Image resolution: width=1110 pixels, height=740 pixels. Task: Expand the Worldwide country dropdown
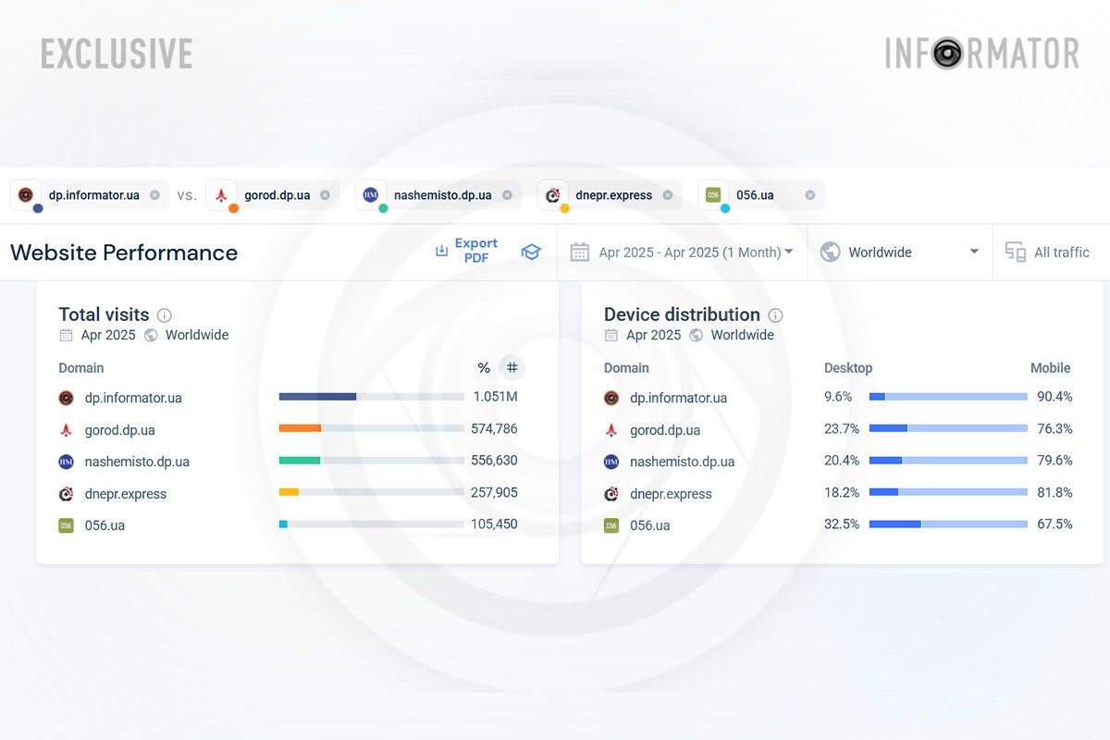(973, 253)
